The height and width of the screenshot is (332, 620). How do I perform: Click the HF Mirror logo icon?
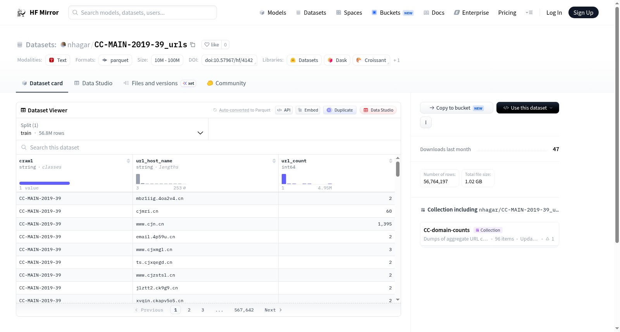point(21,13)
